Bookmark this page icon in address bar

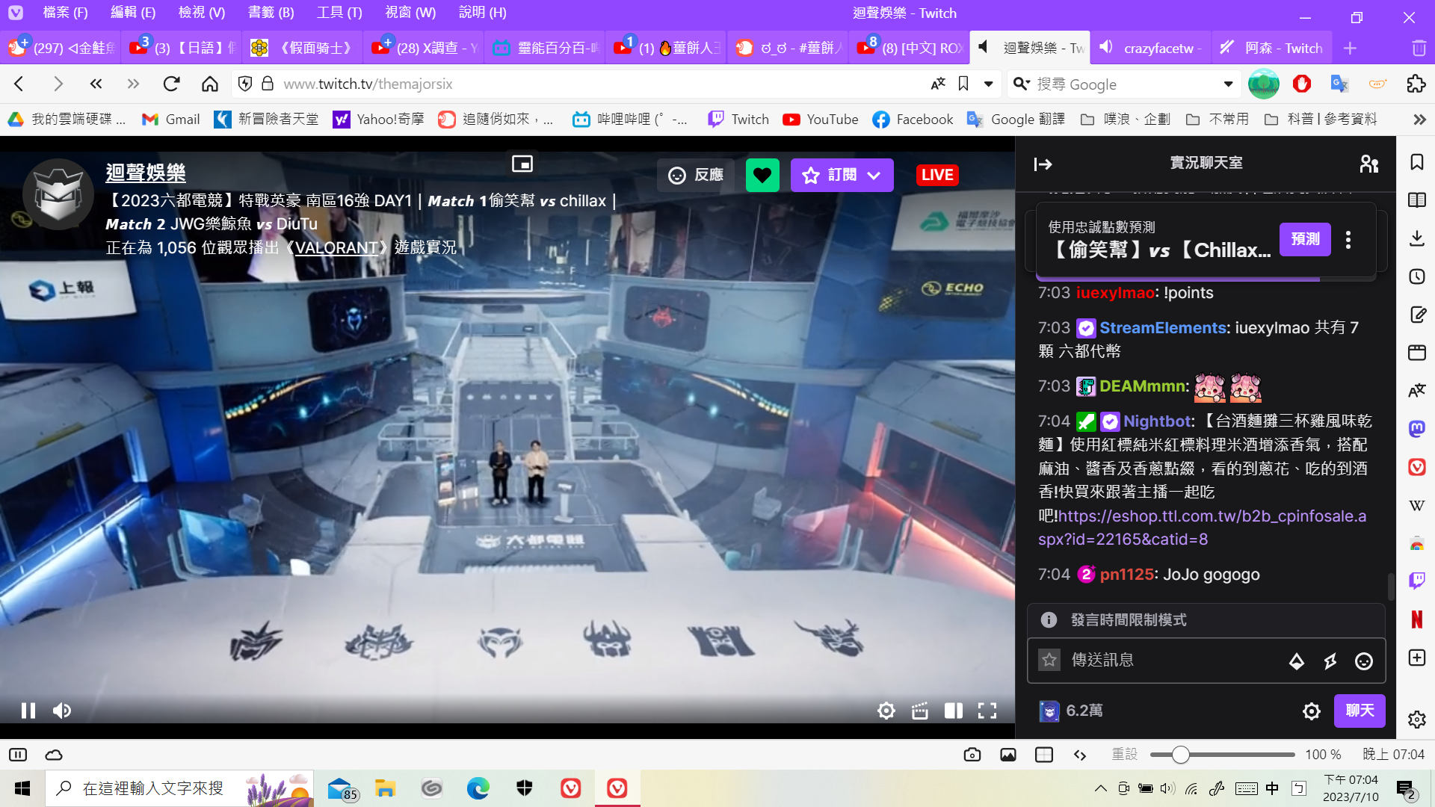click(x=963, y=84)
